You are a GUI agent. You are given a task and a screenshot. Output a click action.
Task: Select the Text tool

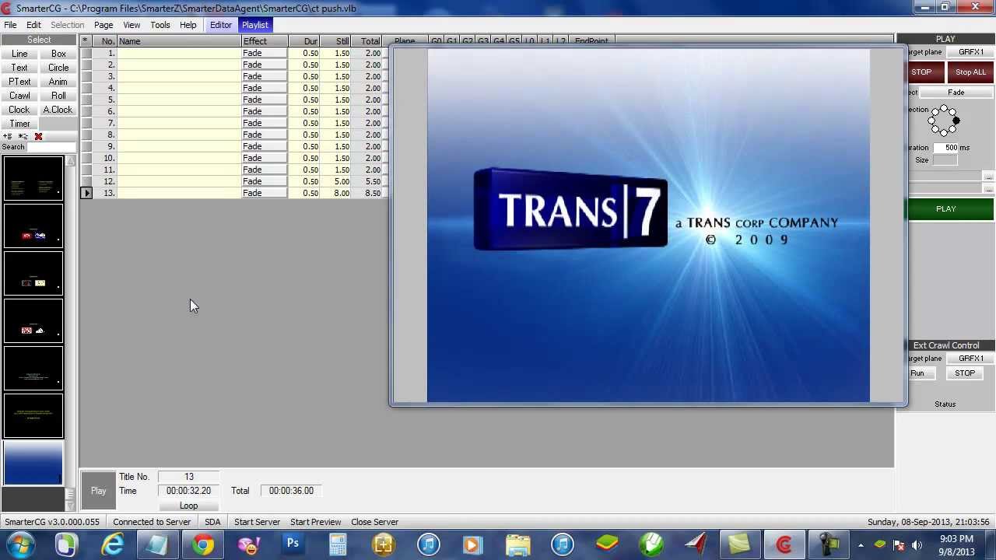19,68
